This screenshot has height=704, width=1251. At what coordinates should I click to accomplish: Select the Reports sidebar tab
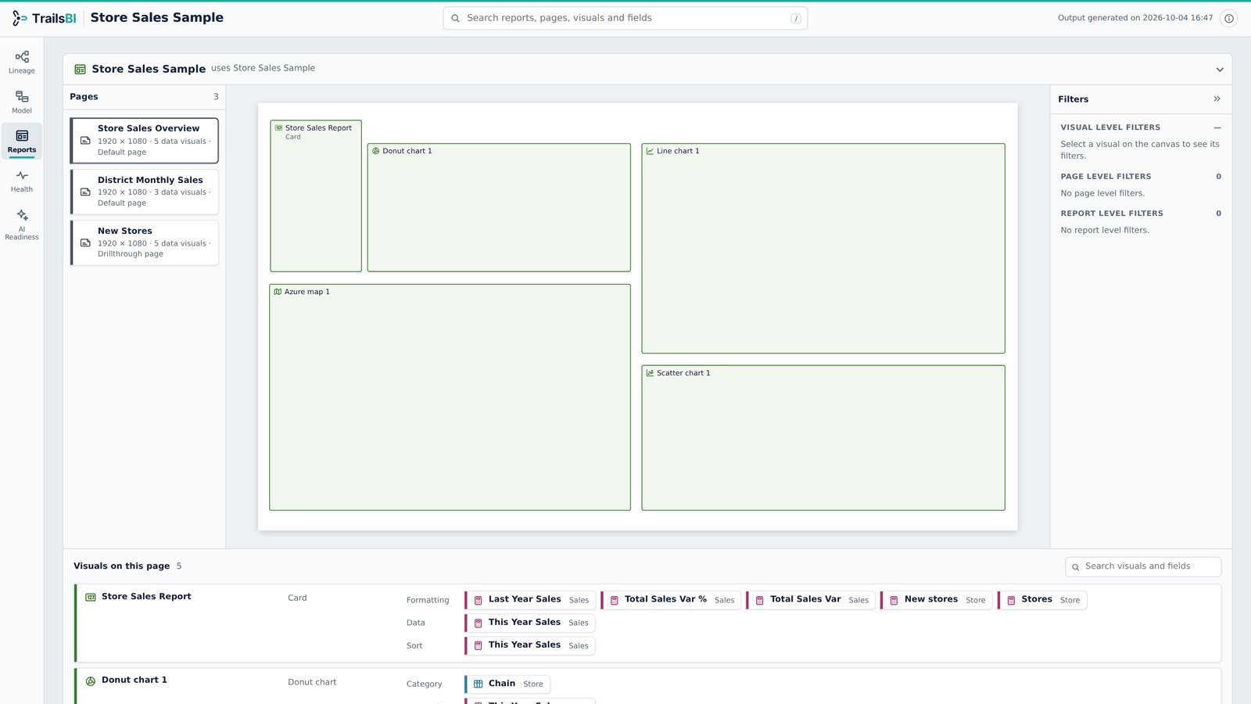click(22, 142)
